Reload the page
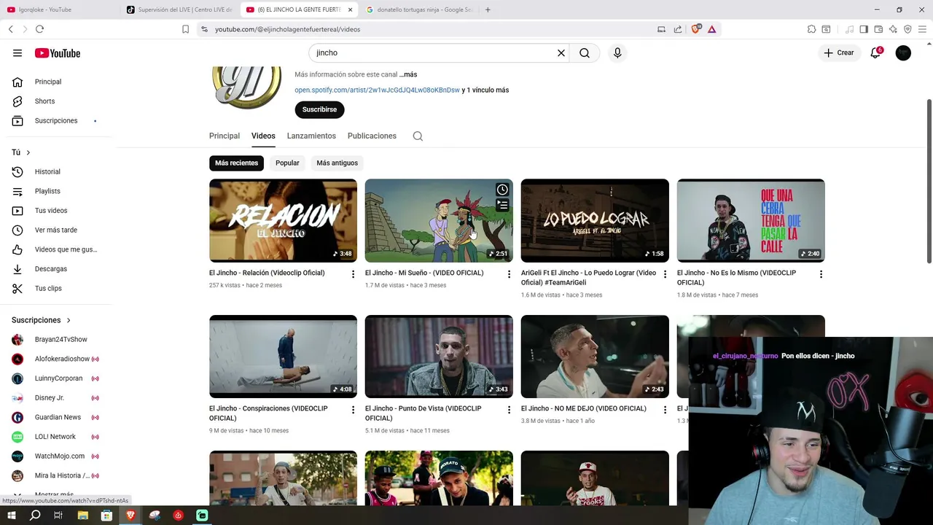The height and width of the screenshot is (525, 933). coord(39,29)
